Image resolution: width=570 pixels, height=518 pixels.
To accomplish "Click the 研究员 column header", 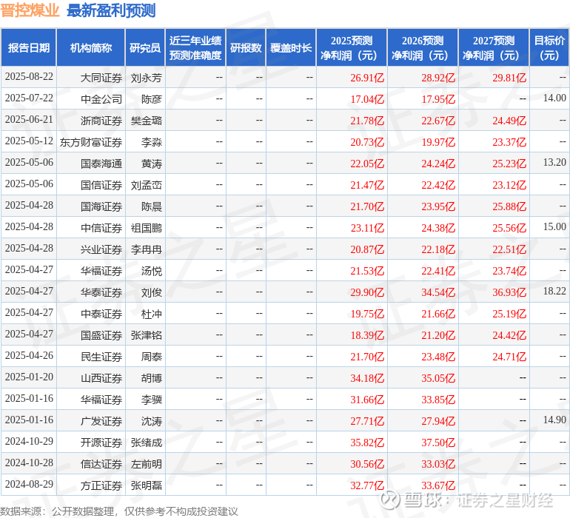I will coord(145,48).
